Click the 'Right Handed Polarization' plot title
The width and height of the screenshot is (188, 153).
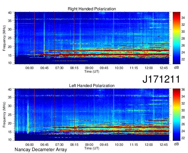(x=92, y=9)
